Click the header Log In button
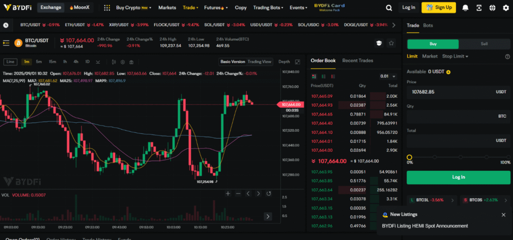 pos(409,7)
